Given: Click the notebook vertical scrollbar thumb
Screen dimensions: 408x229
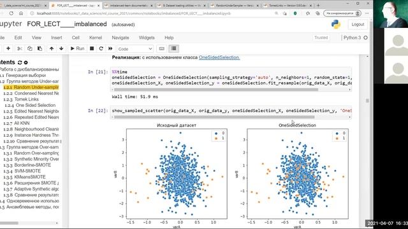Looking at the screenshot, I should [367, 101].
